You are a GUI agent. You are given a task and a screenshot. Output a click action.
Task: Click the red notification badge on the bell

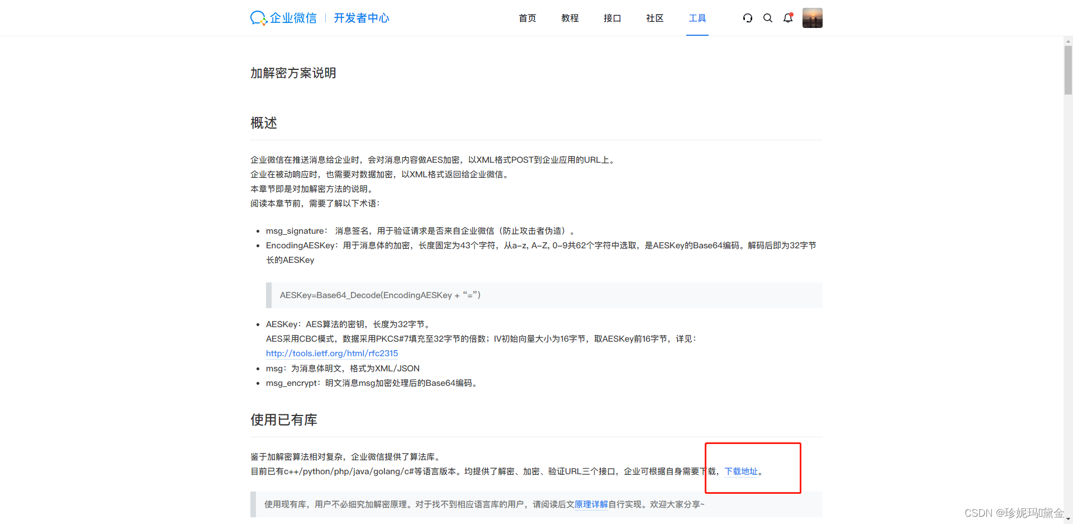[791, 13]
